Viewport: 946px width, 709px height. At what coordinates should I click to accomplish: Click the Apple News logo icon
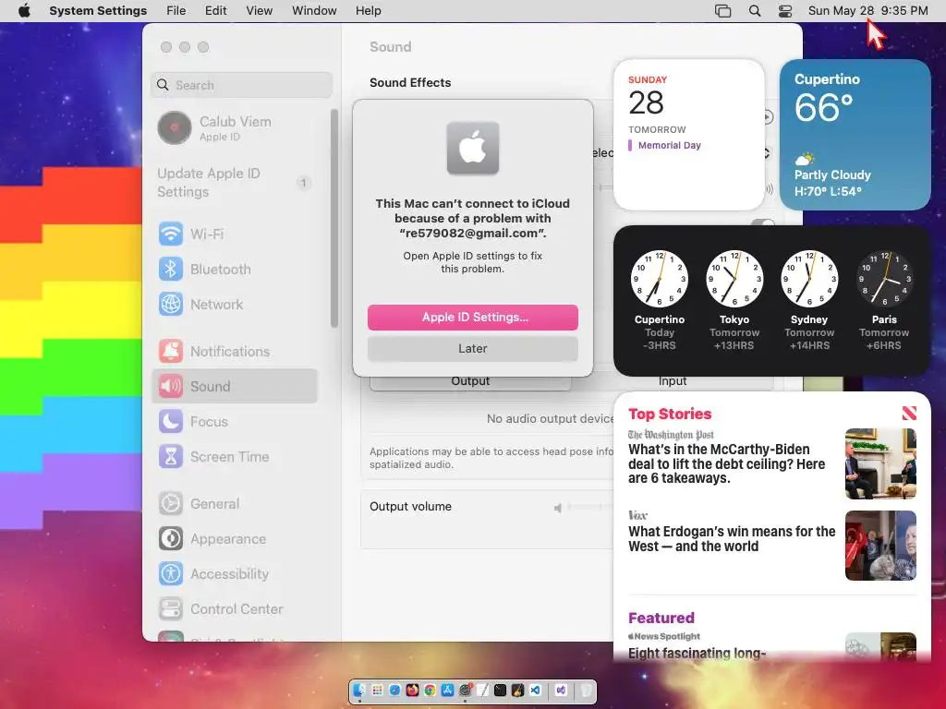click(909, 413)
